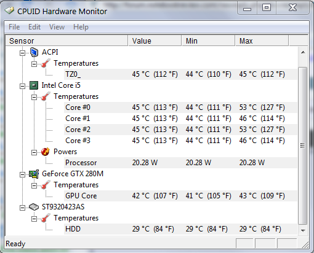Click the ACPI computer icon
Screen dimensions: 314x253
coord(34,52)
